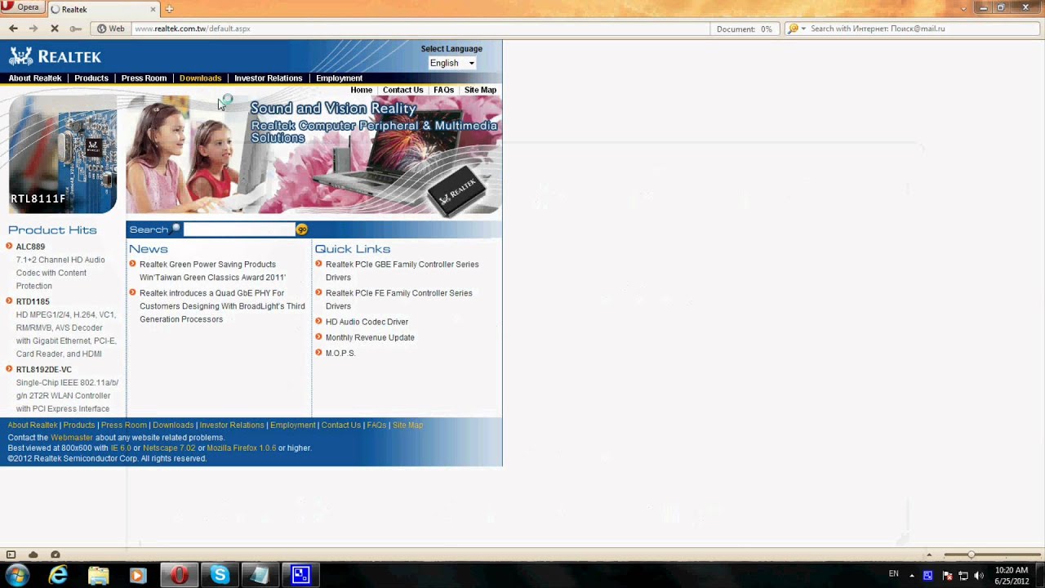This screenshot has width=1045, height=588.
Task: Open the Site Map link in the top navigation
Action: [x=480, y=90]
